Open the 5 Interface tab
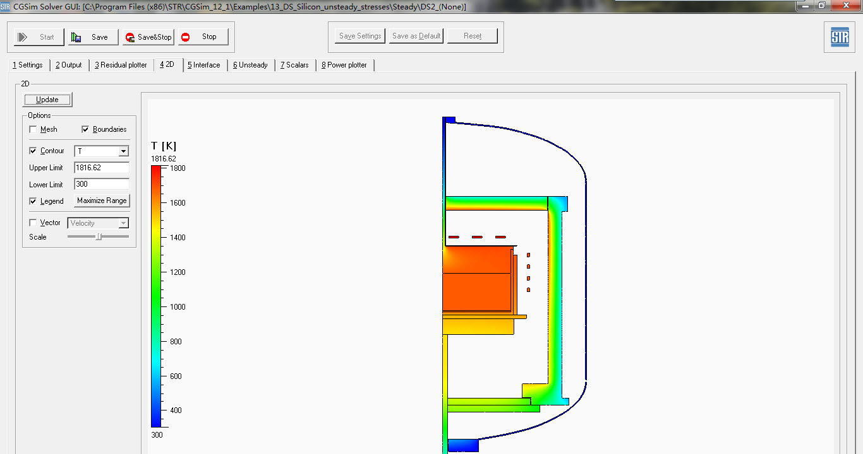This screenshot has width=863, height=454. coord(204,65)
